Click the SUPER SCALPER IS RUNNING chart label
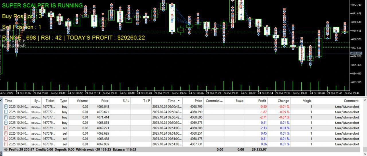This screenshot has height=156, width=367. (42, 5)
